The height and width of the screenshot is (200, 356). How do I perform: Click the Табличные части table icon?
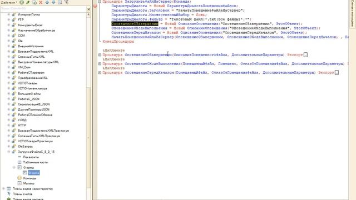click(19, 162)
